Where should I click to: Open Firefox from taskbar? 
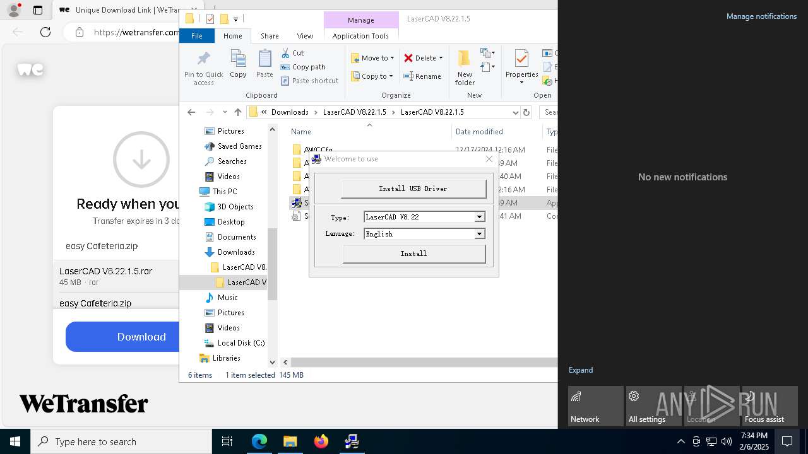pyautogui.click(x=321, y=441)
